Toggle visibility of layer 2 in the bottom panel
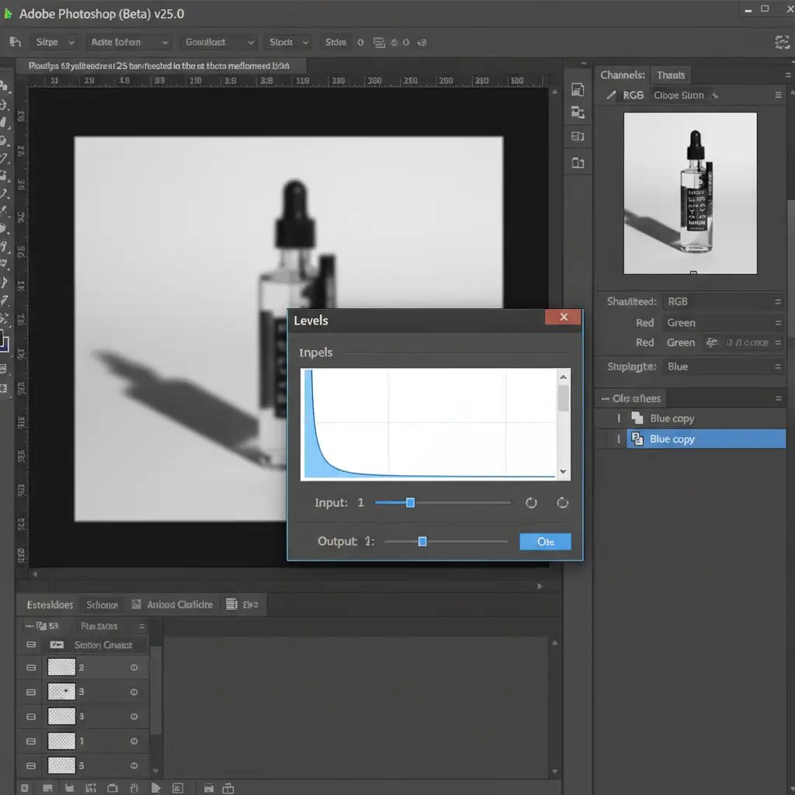 [x=31, y=667]
